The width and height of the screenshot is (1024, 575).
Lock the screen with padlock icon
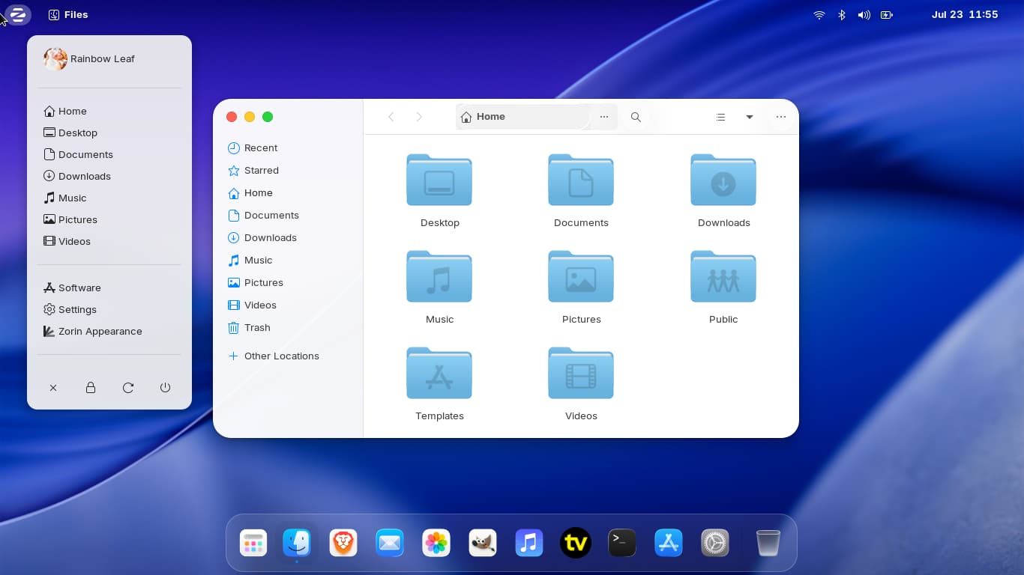[91, 388]
